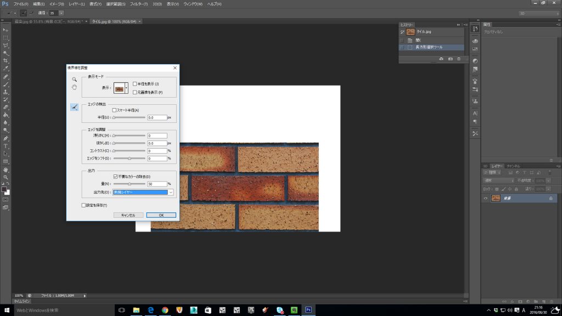Toggle visibility of the 背景 layer

[x=485, y=198]
